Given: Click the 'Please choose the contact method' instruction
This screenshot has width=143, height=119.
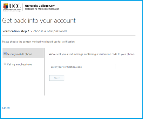Looking at the screenshot, I should tap(38, 42).
